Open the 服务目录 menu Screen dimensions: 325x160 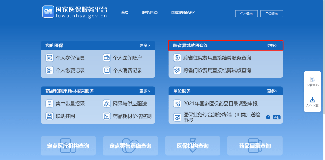tap(150, 12)
